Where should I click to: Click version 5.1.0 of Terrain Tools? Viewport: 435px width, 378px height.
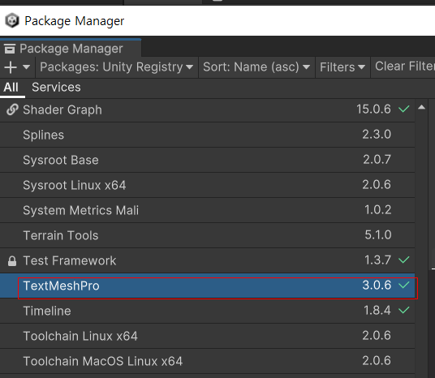click(378, 235)
